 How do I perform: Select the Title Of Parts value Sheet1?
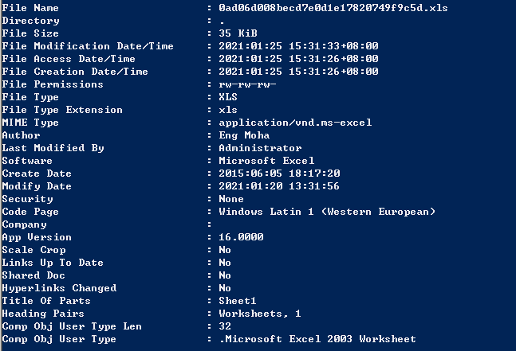point(238,301)
